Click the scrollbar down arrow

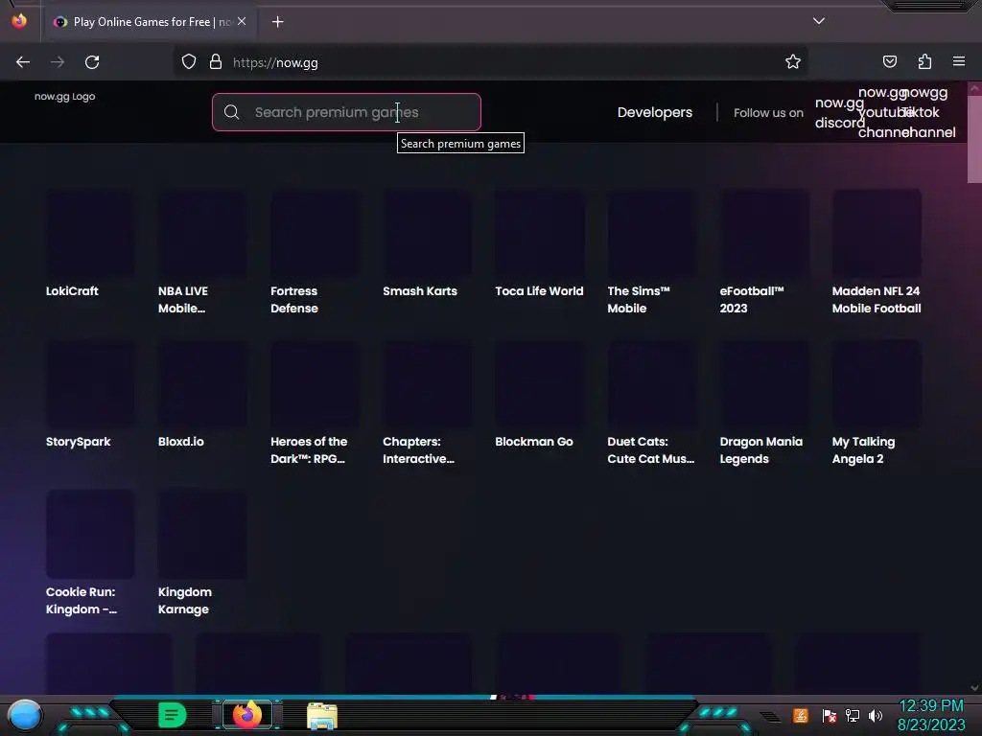(x=974, y=688)
